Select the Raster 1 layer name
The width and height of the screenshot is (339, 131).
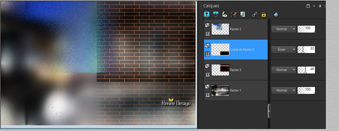pos(235,90)
